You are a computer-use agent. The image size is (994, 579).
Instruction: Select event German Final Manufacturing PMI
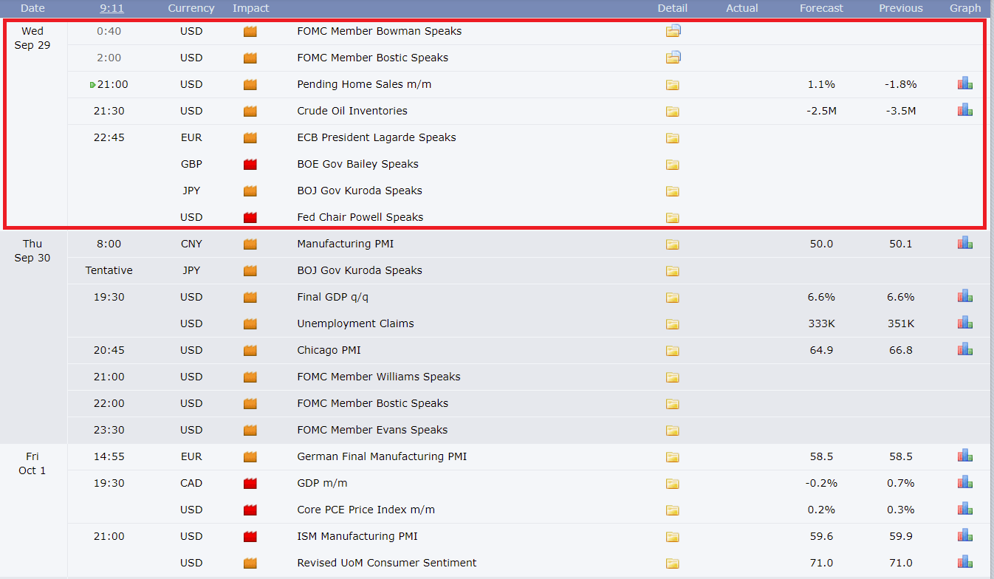[382, 456]
